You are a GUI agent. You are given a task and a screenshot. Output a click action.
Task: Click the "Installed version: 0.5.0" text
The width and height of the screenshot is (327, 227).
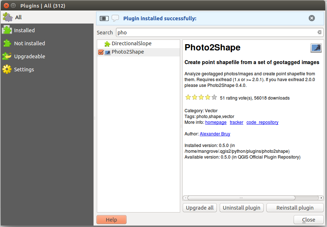(x=207, y=146)
